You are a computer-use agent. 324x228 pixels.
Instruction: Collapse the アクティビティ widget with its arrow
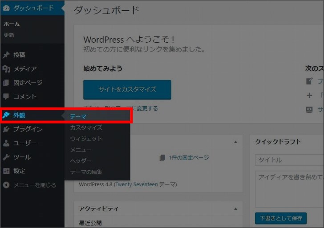coord(235,209)
